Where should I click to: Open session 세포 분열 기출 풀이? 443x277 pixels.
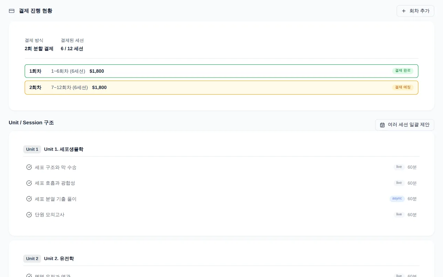click(221, 199)
